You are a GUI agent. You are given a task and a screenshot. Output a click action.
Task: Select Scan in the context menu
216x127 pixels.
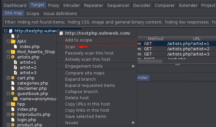coord(97,47)
